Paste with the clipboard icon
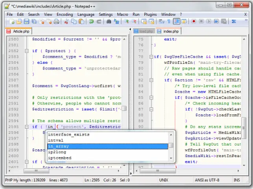This screenshot has width=253, height=189. [x=81, y=22]
